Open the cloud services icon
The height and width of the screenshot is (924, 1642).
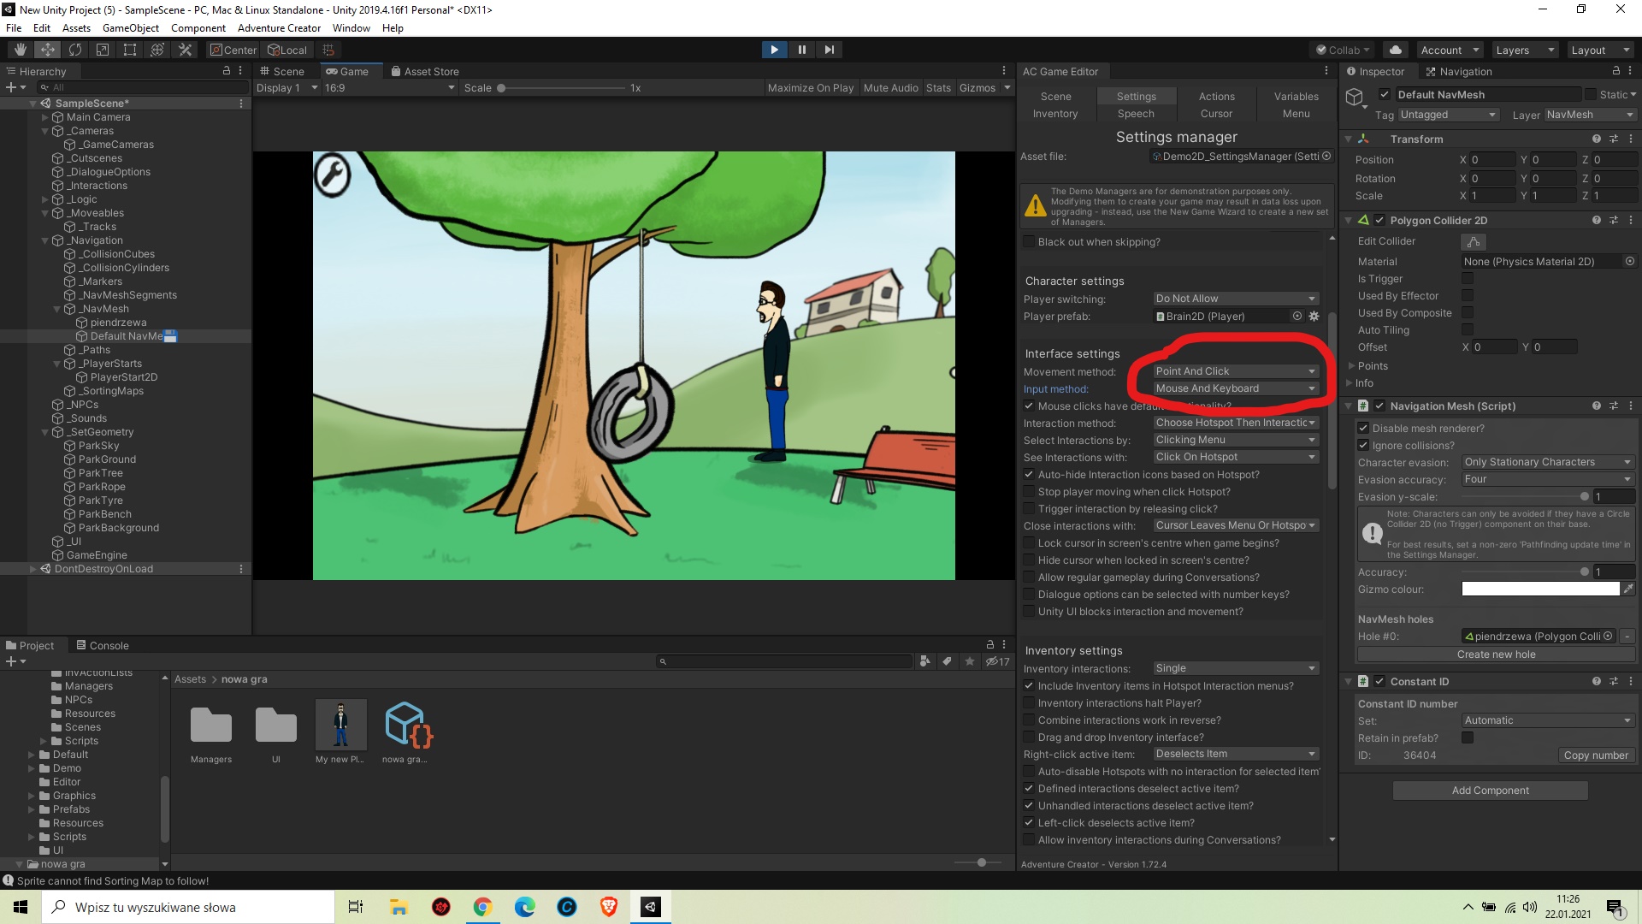pos(1396,50)
